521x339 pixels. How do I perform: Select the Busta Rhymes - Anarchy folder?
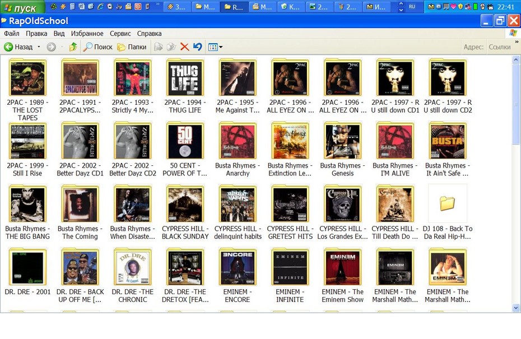click(238, 149)
